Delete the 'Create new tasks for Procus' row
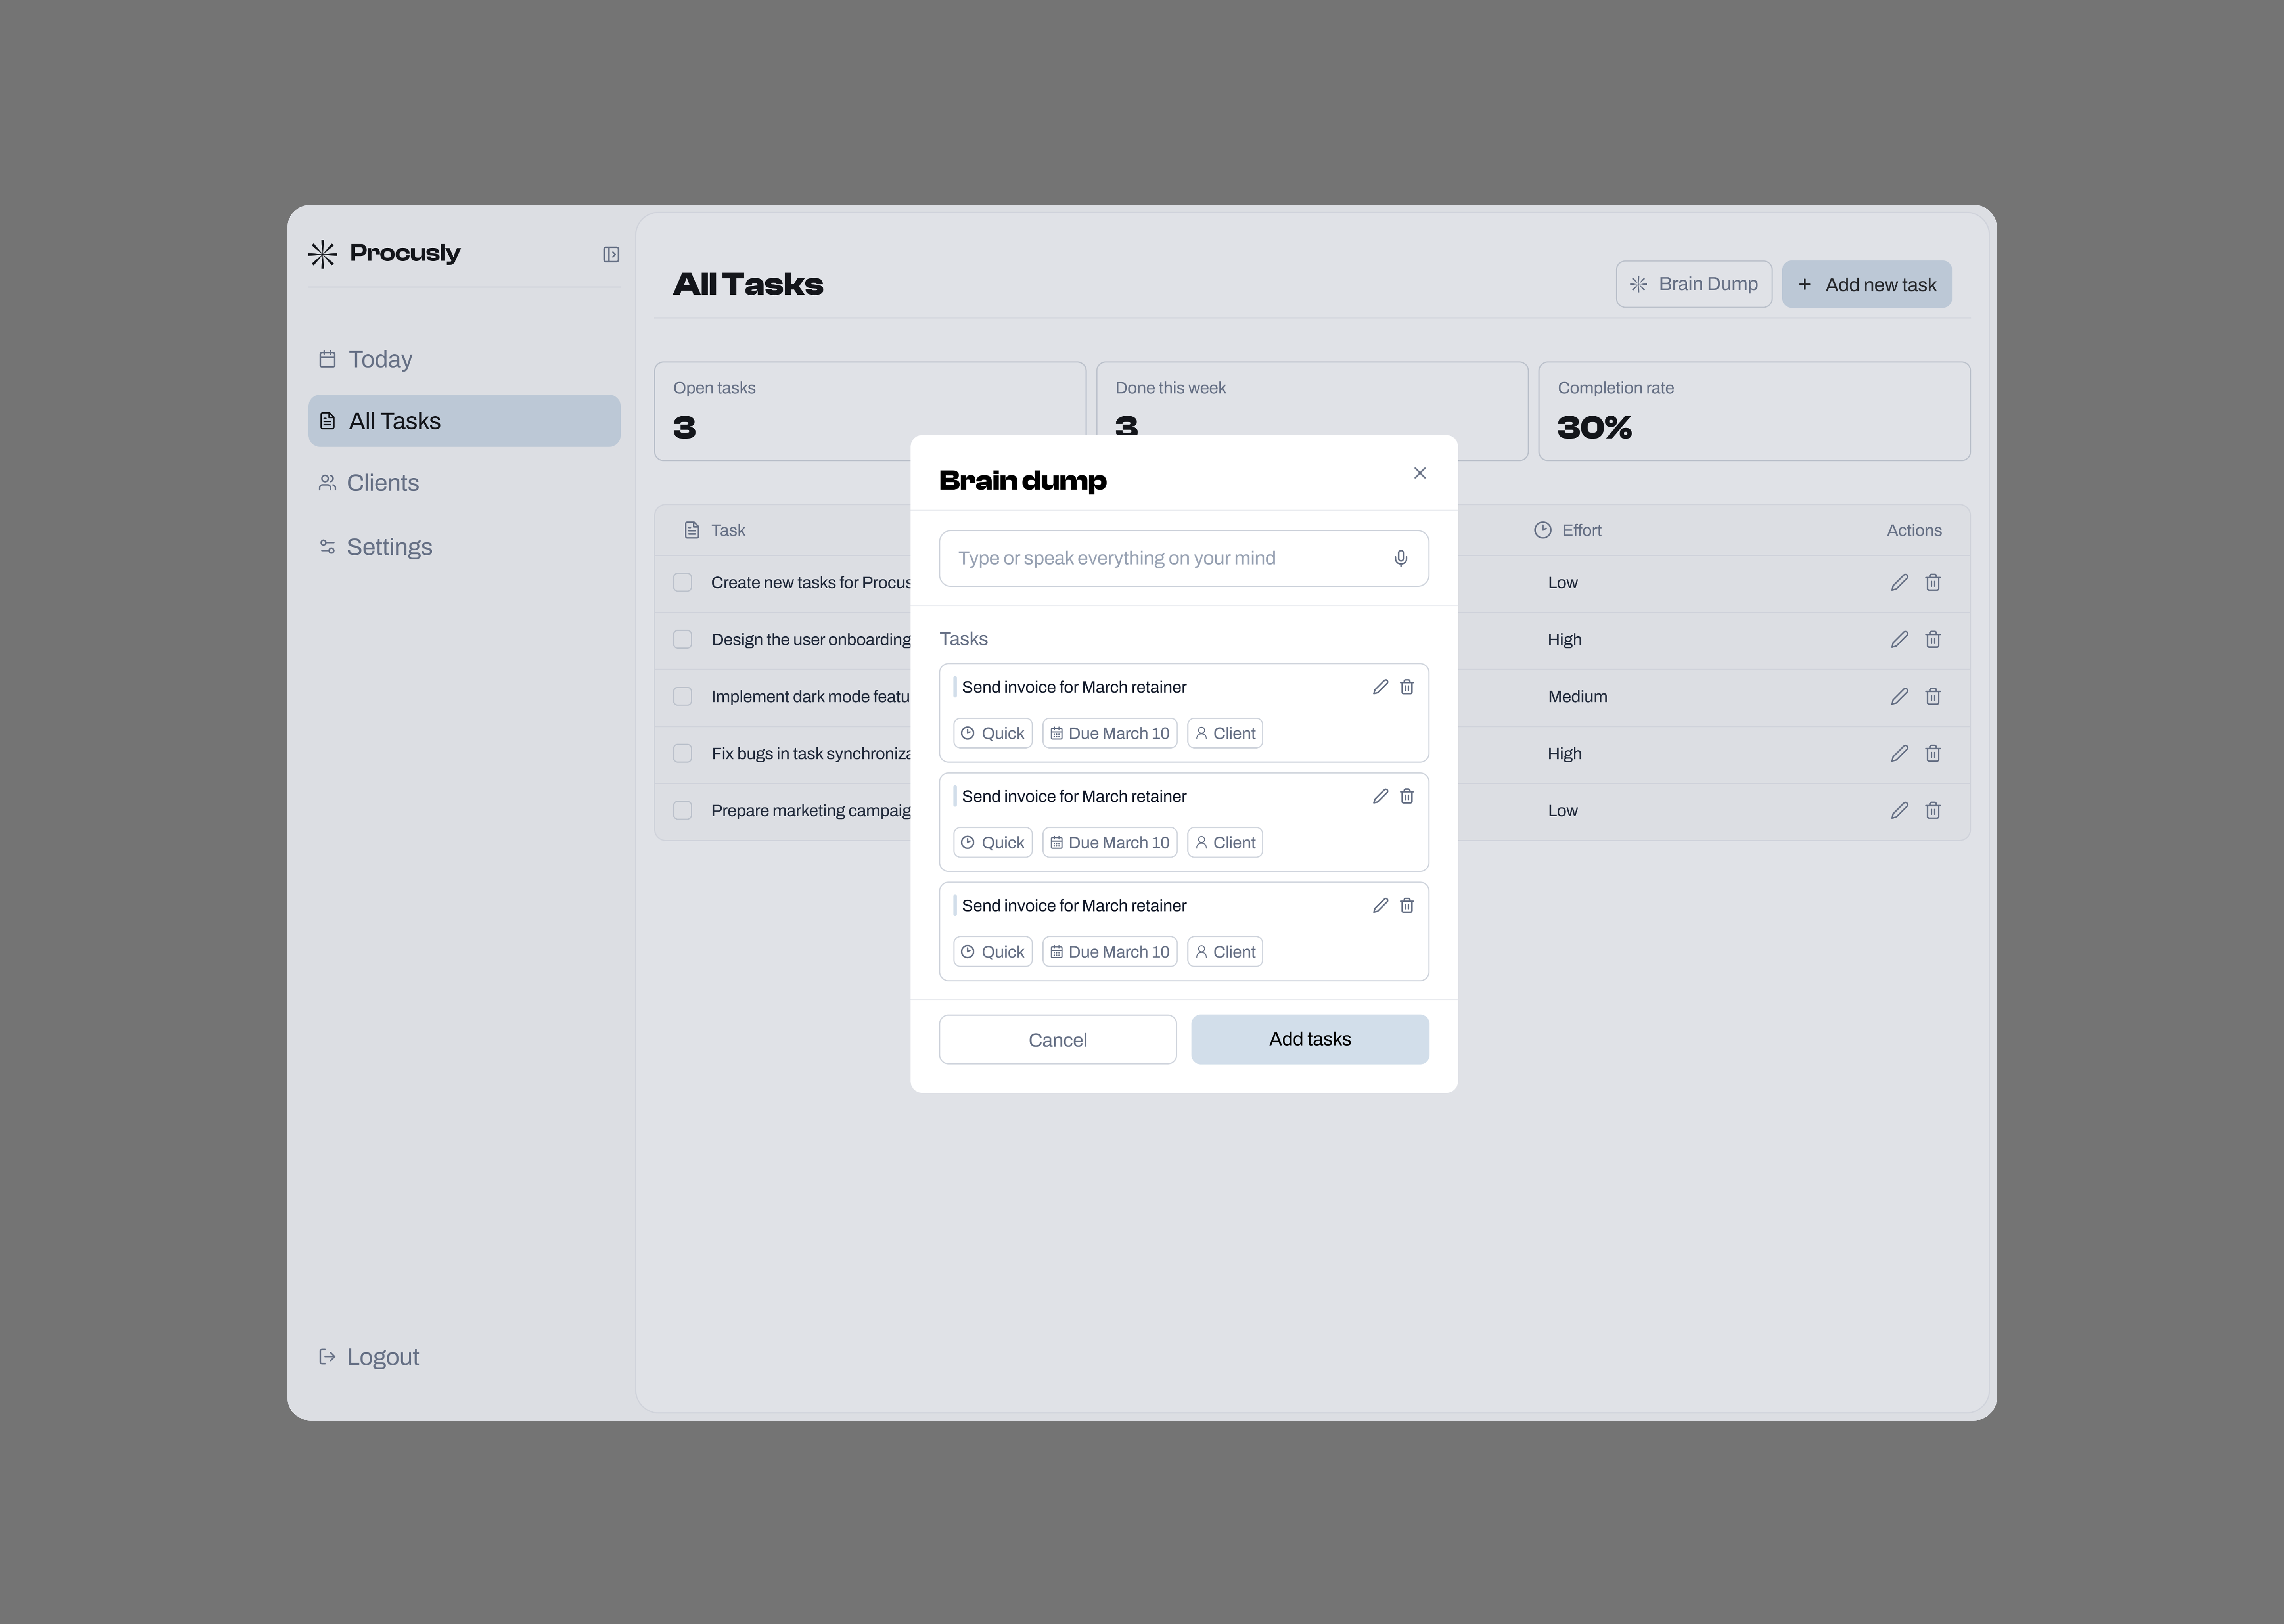This screenshot has height=1624, width=2284. (x=1933, y=582)
